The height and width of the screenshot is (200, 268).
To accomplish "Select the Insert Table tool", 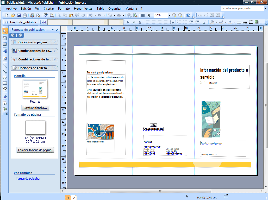I will [x=5, y=44].
